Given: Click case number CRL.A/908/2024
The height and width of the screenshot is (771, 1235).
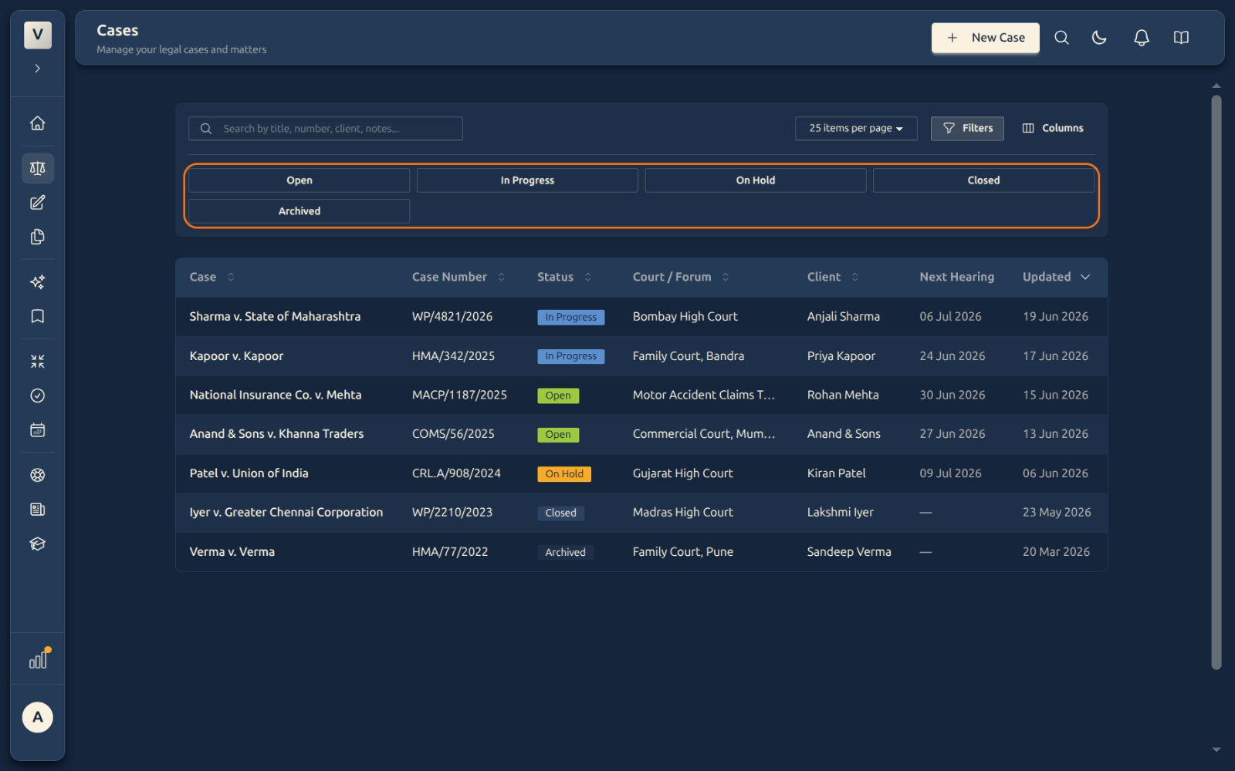Looking at the screenshot, I should 456,473.
